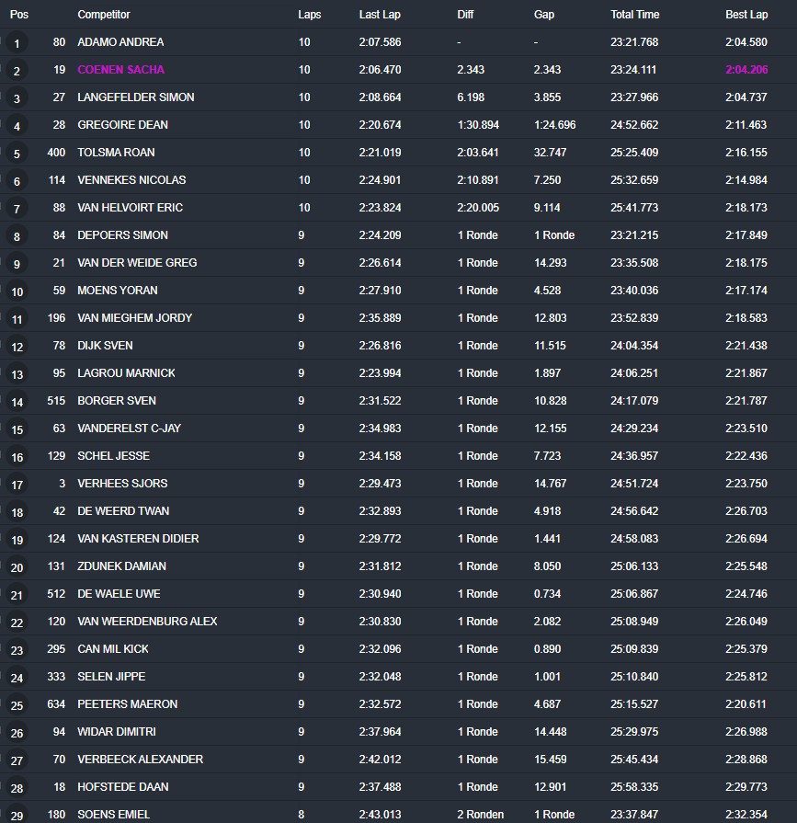This screenshot has height=823, width=797.
Task: Click the position 1 circle badge
Action: click(17, 43)
